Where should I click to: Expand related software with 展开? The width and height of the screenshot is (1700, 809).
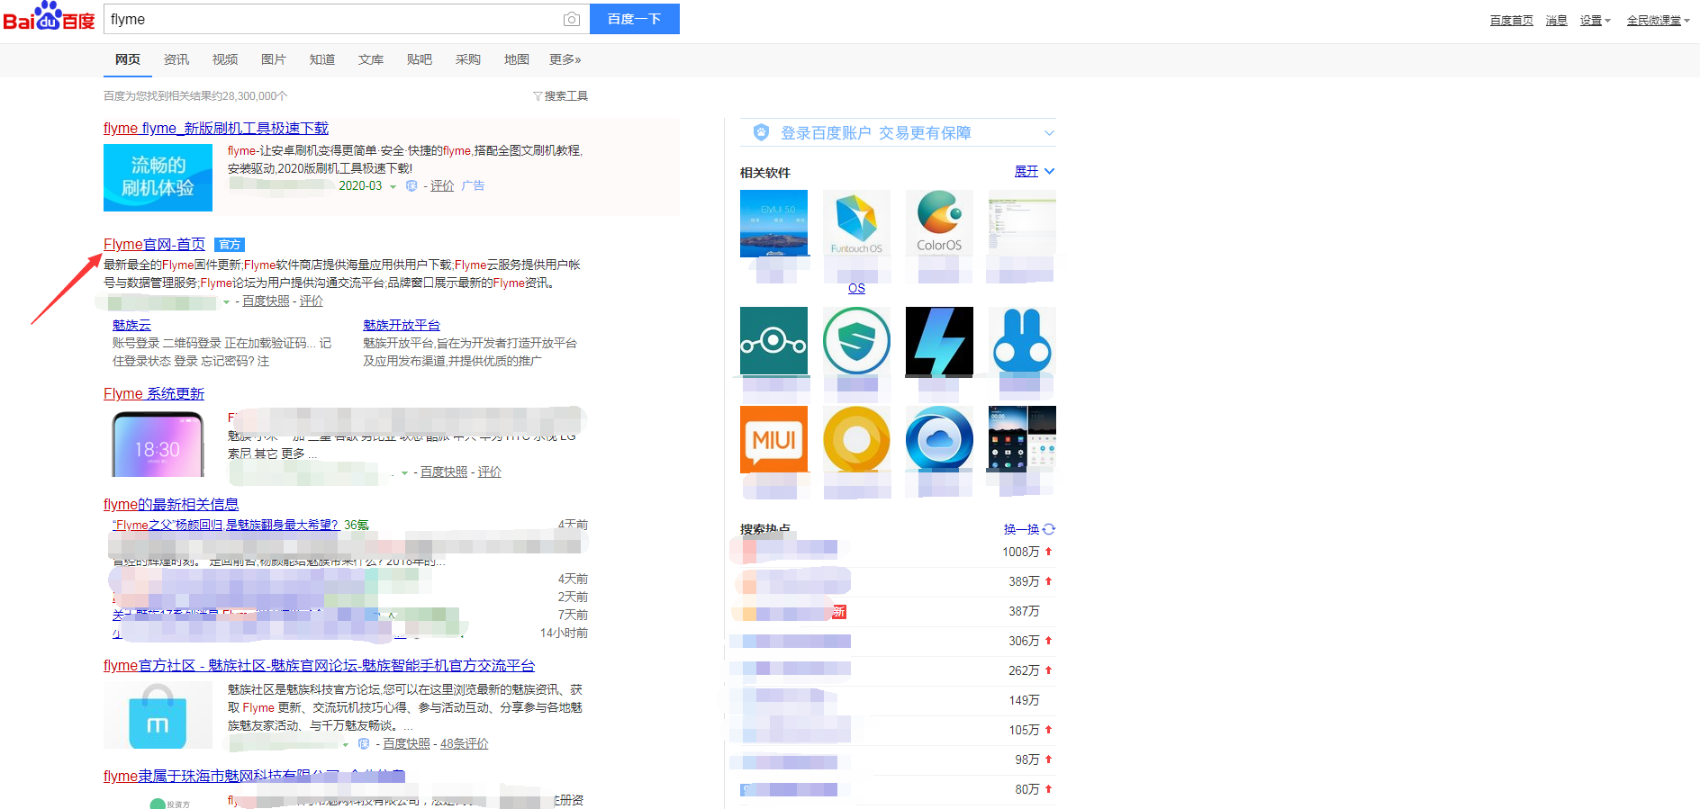[x=1034, y=171]
